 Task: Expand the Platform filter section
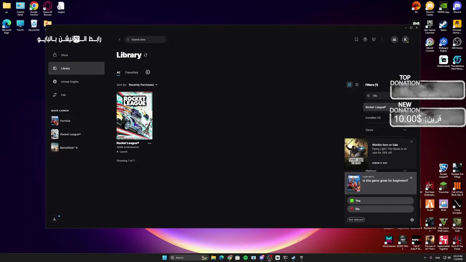click(x=386, y=171)
